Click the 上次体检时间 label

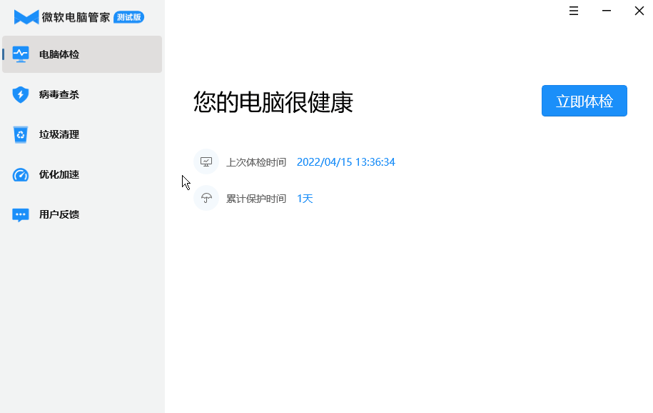(x=257, y=161)
